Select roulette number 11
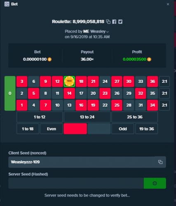 point(57,94)
